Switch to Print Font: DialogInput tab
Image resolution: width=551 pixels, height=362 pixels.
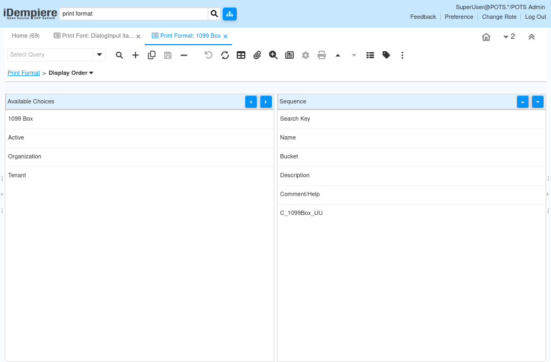(94, 36)
